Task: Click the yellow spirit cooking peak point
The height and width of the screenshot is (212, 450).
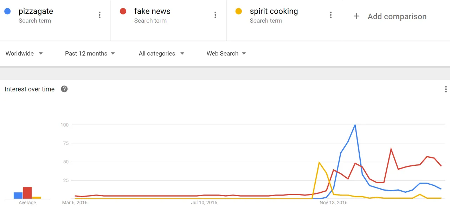Action: pos(319,162)
